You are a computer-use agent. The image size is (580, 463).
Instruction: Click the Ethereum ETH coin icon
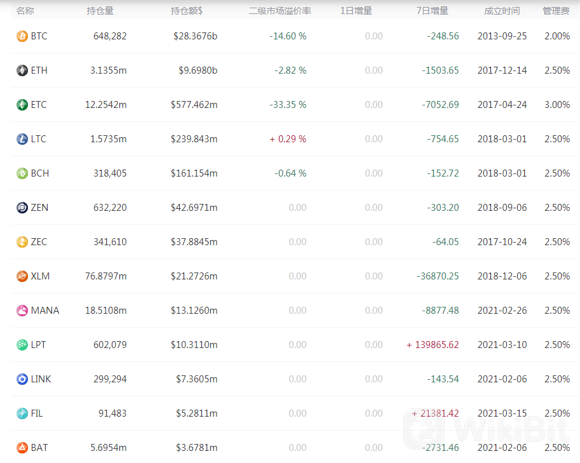(x=22, y=70)
